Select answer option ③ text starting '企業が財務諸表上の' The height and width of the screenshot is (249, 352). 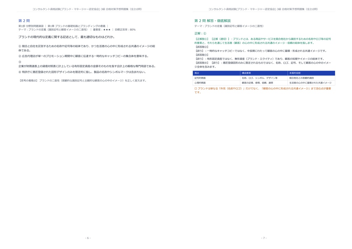click(x=87, y=66)
